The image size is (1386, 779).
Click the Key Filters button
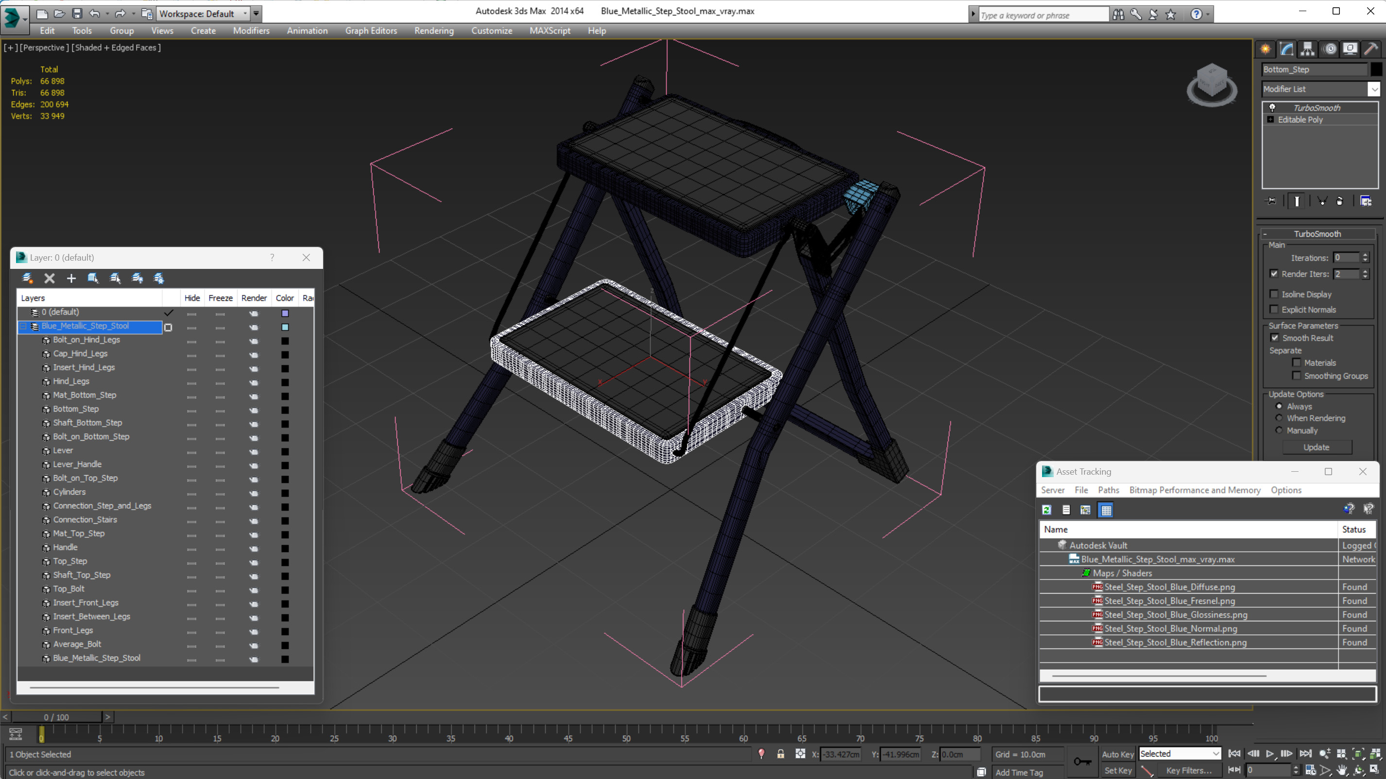tap(1189, 770)
